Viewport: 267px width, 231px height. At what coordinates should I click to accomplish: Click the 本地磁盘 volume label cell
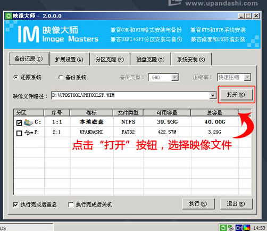pyautogui.click(x=91, y=122)
